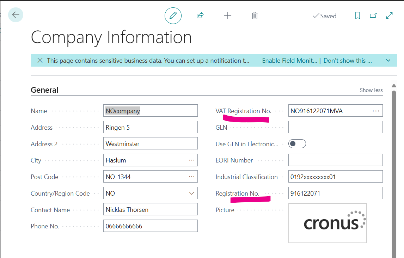404x258 pixels.
Task: Create new record with plus icon
Action: pyautogui.click(x=227, y=16)
